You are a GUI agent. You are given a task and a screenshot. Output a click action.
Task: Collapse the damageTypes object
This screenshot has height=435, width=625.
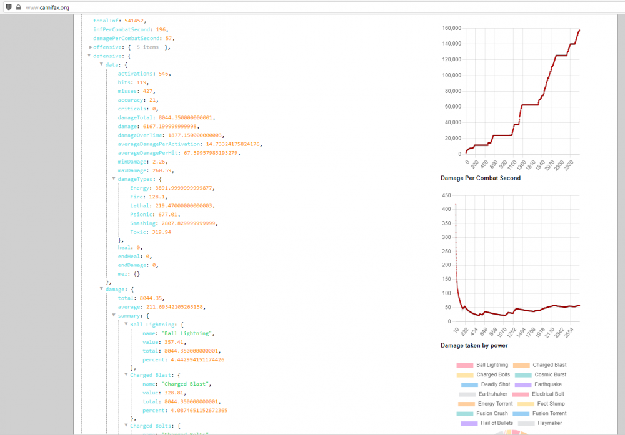point(114,178)
